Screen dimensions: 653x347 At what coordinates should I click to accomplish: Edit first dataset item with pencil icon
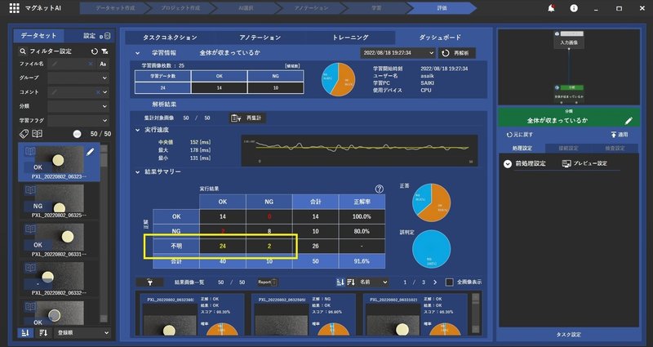pos(91,152)
